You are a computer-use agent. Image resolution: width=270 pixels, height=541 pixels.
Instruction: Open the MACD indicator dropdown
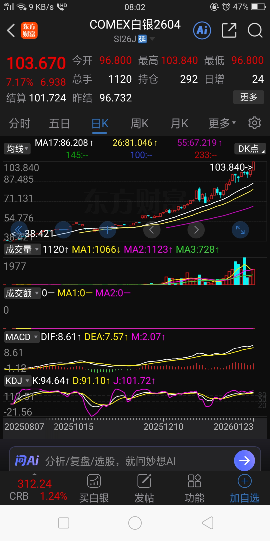pyautogui.click(x=22, y=337)
